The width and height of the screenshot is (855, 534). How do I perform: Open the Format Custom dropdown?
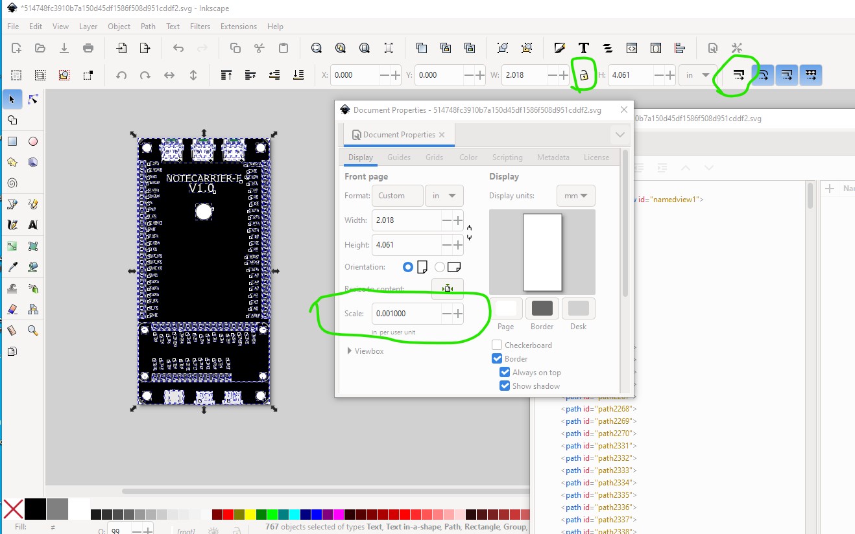398,196
